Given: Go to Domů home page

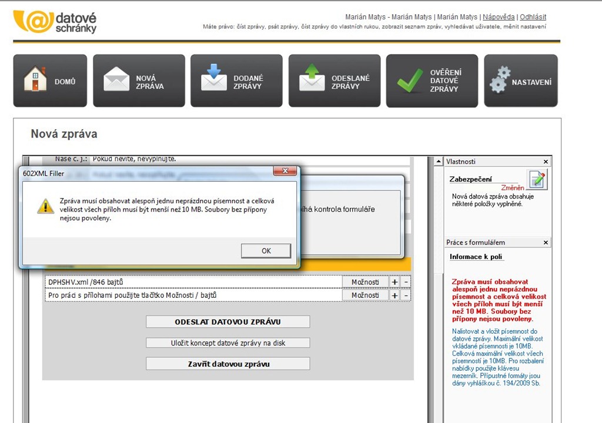Looking at the screenshot, I should [51, 80].
